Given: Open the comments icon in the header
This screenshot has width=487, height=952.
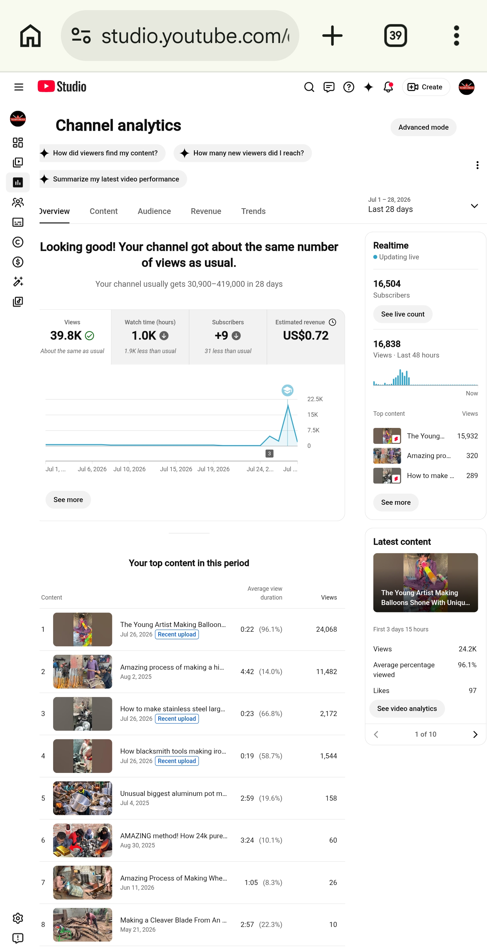Looking at the screenshot, I should 329,87.
